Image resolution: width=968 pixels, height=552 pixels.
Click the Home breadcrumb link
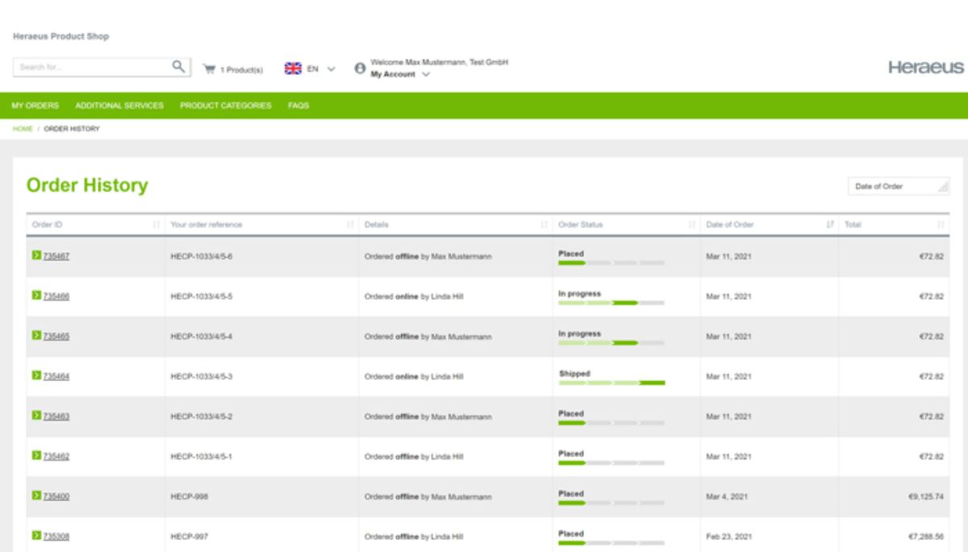(x=21, y=129)
